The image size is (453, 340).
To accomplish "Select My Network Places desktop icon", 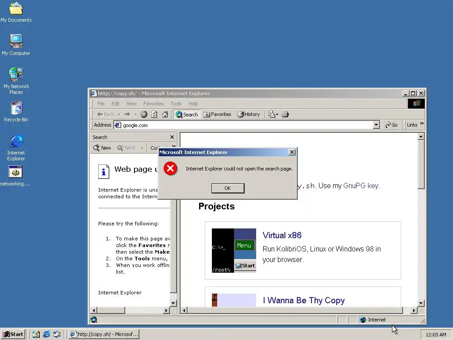I will (16, 81).
